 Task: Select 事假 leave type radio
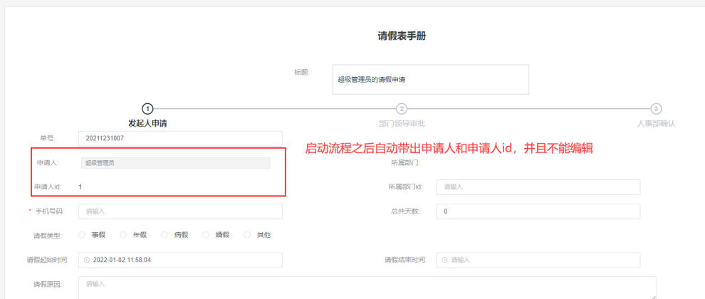click(82, 235)
